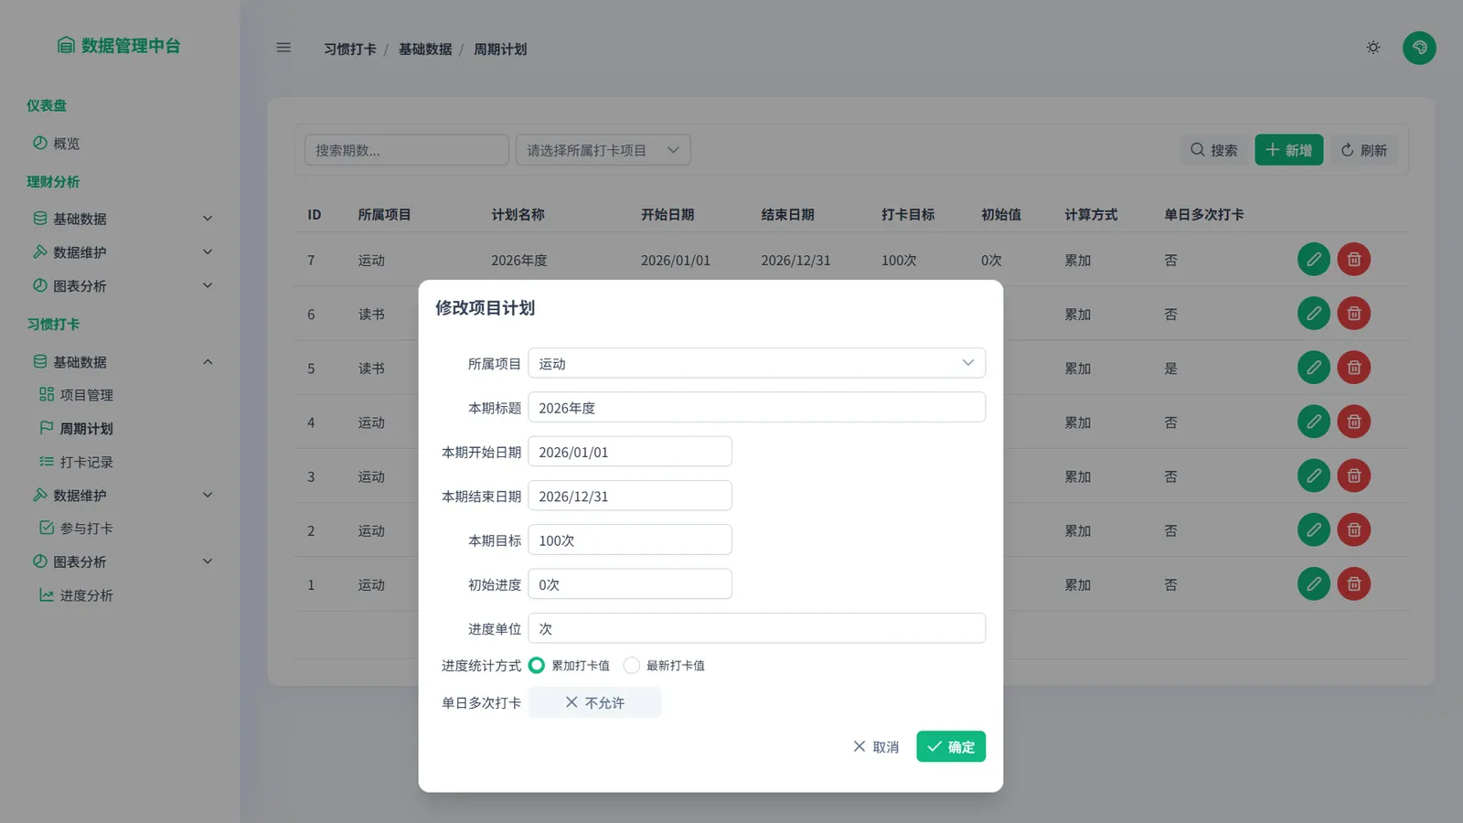
Task: Confirm the dialog with 确定 button
Action: [x=951, y=746]
